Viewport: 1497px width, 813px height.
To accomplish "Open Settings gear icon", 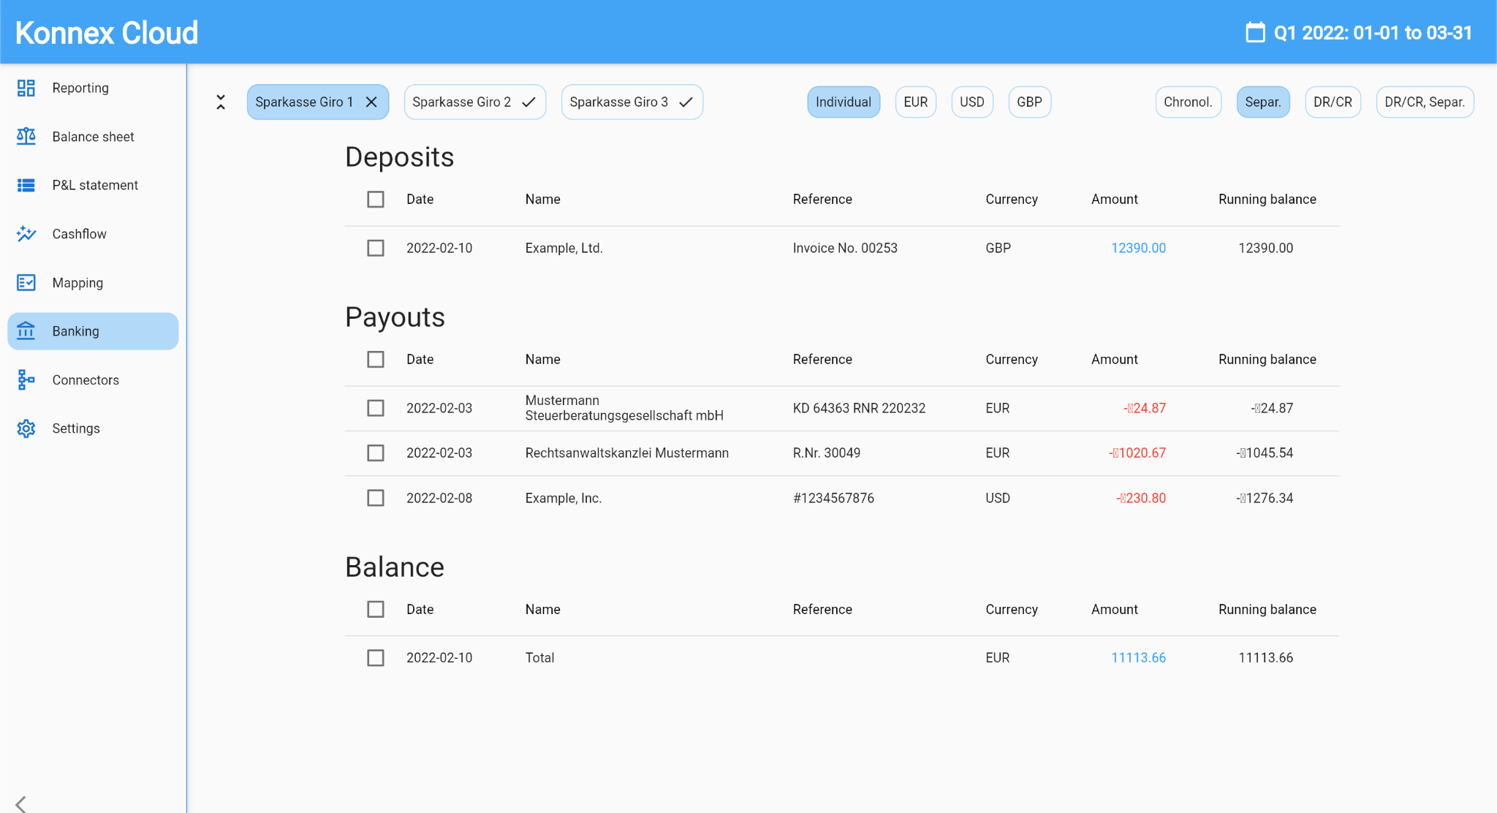I will coord(26,428).
